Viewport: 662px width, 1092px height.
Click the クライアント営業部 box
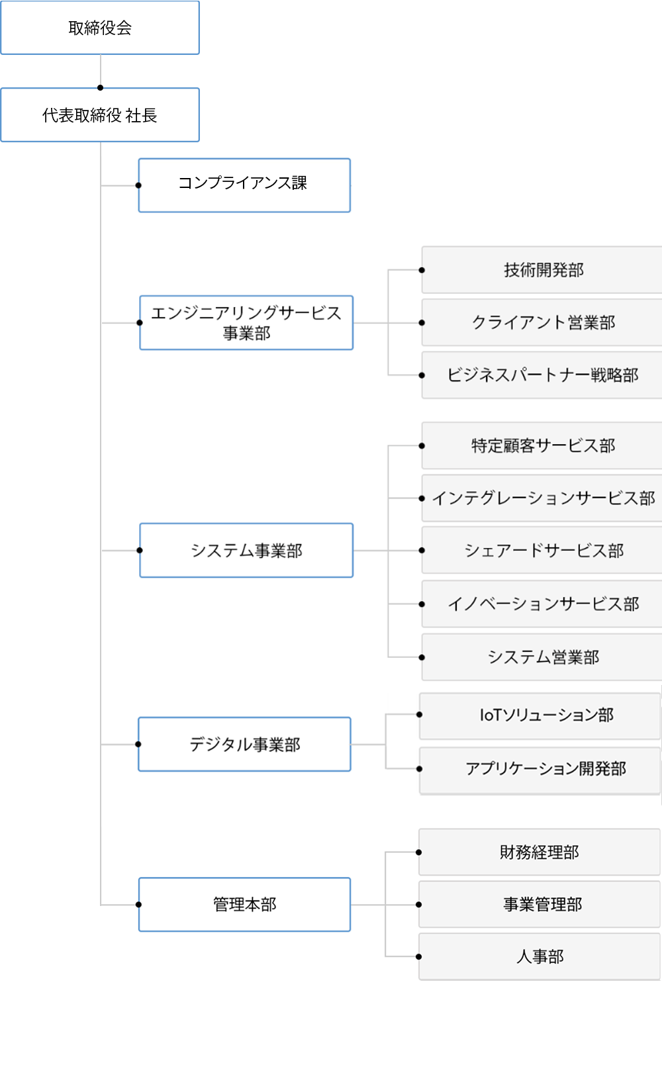coord(542,322)
